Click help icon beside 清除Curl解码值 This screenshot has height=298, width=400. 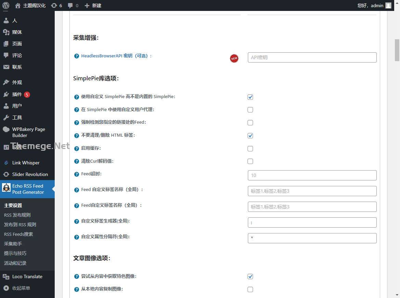pyautogui.click(x=77, y=161)
